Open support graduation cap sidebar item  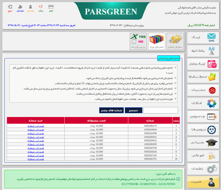click(203, 143)
